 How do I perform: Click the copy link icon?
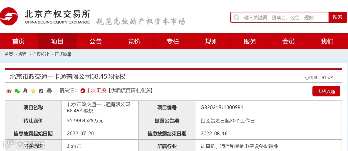[x=41, y=91]
